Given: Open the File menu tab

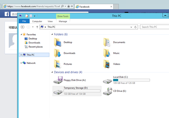Looking at the screenshot, I should coord(24,21).
